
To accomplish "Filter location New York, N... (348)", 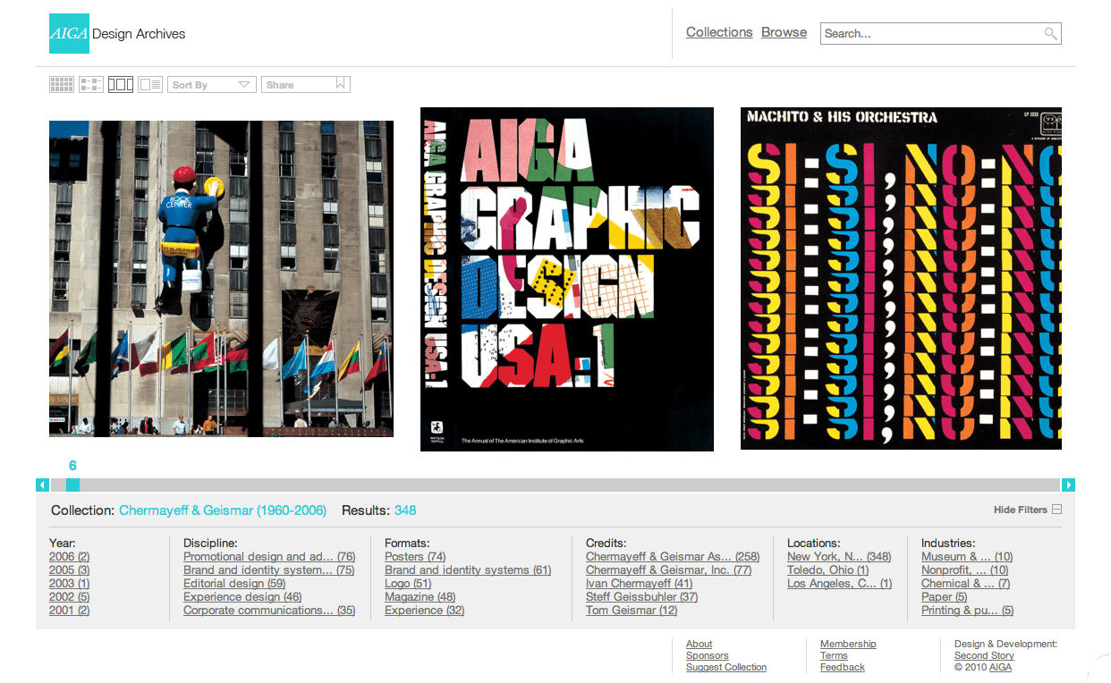I will point(839,557).
